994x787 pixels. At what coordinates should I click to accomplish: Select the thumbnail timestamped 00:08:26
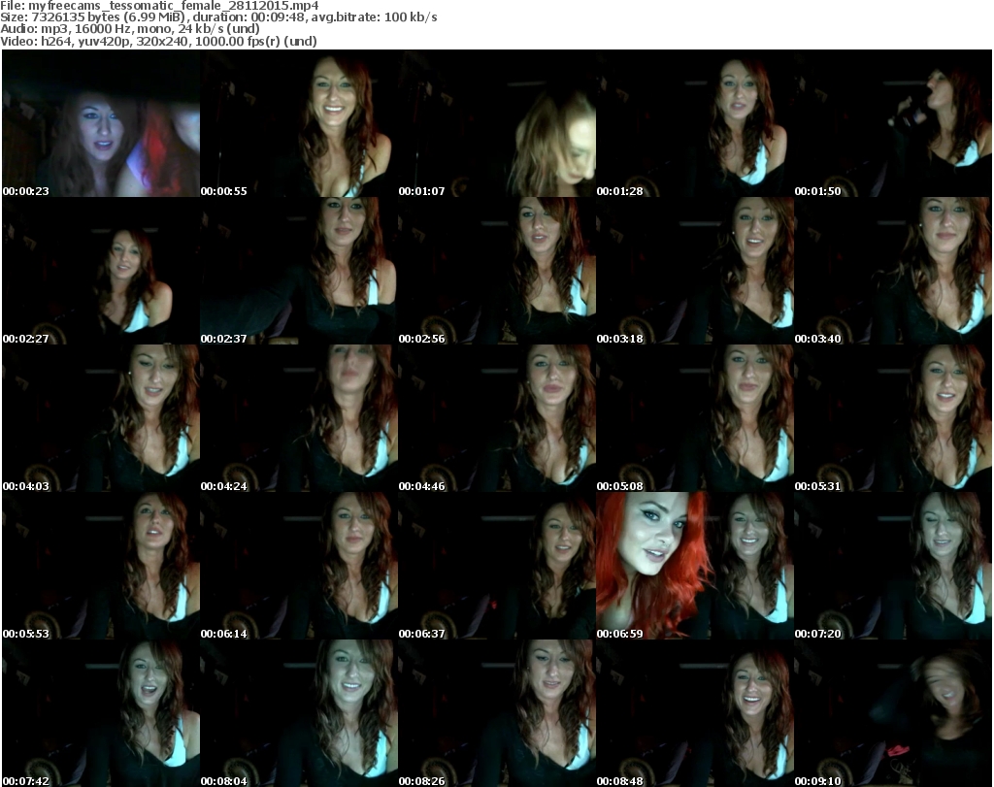[x=497, y=713]
